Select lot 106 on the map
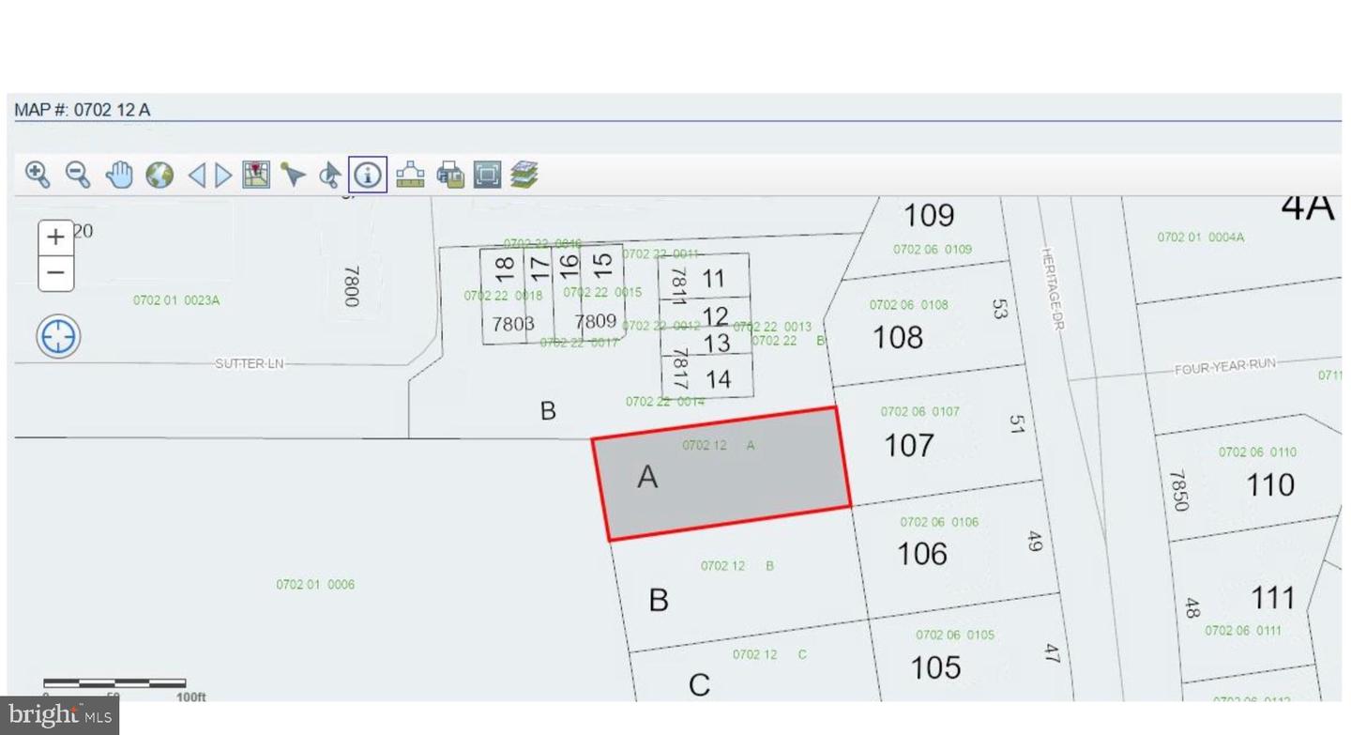This screenshot has height=735, width=1351. (x=922, y=554)
